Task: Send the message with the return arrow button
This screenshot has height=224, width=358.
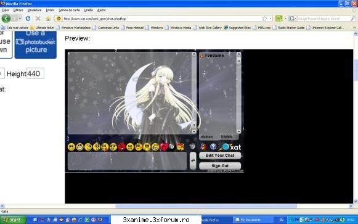Action: 193,160
